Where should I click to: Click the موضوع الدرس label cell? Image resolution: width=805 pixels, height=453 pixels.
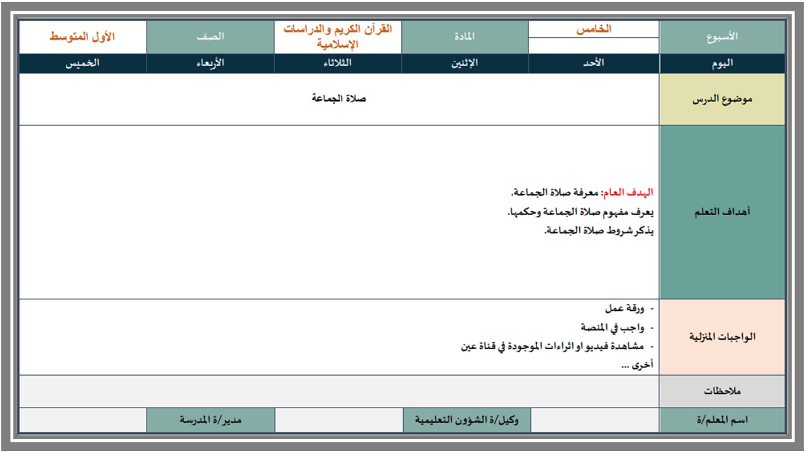tap(722, 99)
